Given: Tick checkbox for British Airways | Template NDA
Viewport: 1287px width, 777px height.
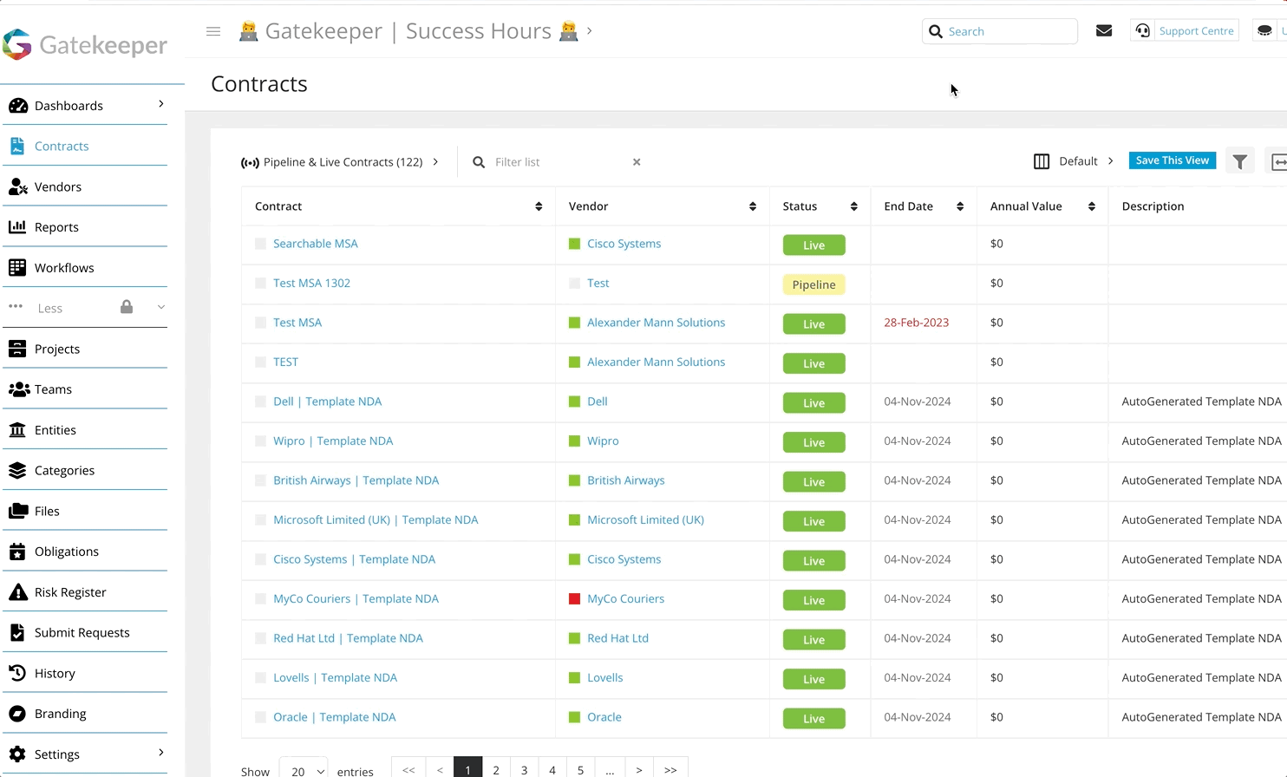Looking at the screenshot, I should pyautogui.click(x=260, y=480).
